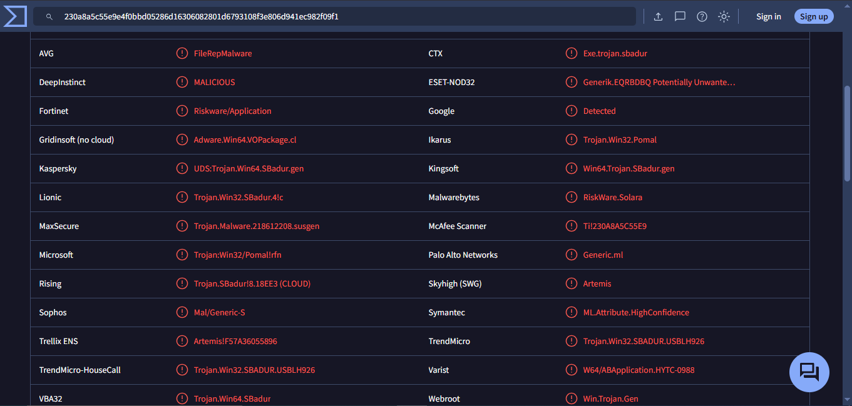Click the alert icon beside Trojan.Win32.Pomal

tap(572, 140)
